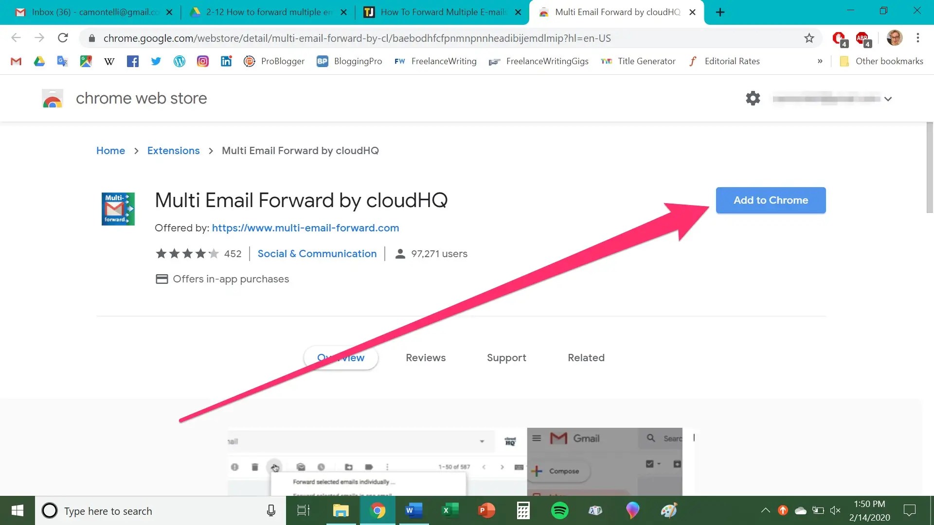
Task: Switch to the Support tab
Action: [x=506, y=358]
